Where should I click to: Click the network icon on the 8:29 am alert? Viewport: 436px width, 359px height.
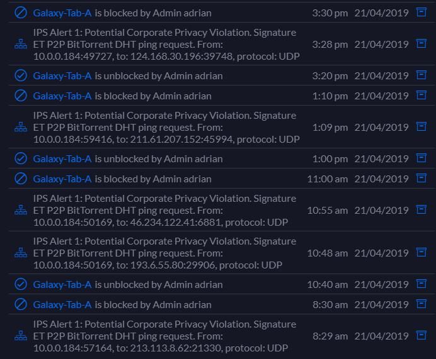[x=21, y=336]
